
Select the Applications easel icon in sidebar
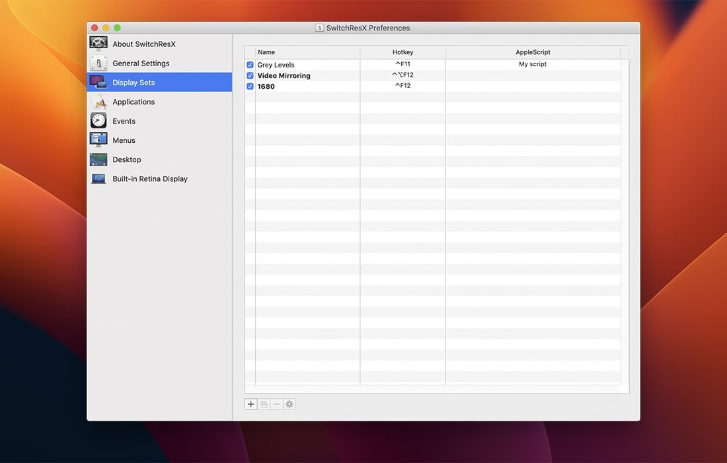pos(98,101)
